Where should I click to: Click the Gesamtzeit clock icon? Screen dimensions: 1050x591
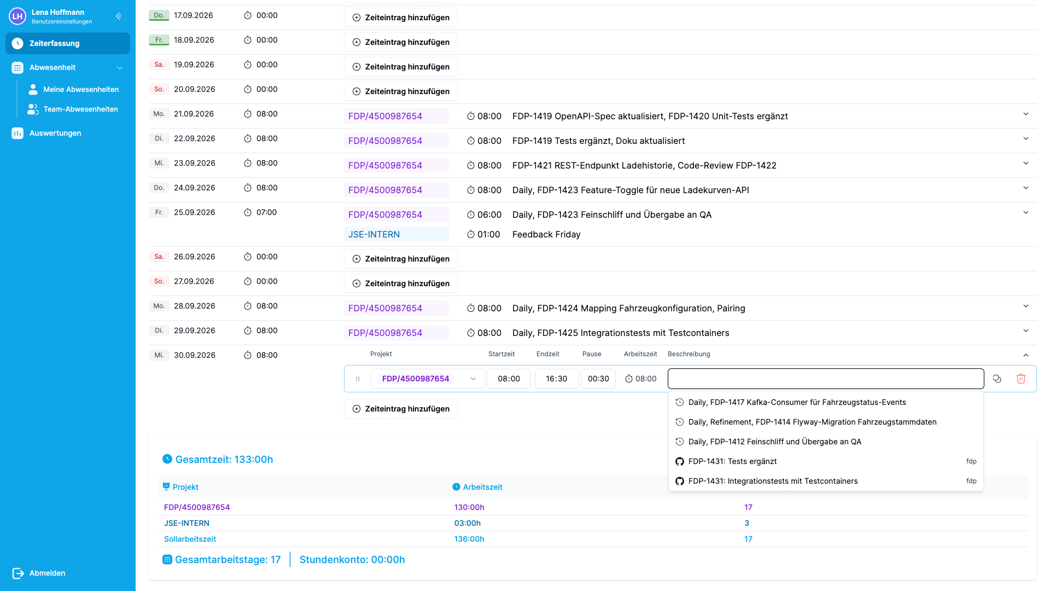(x=167, y=459)
